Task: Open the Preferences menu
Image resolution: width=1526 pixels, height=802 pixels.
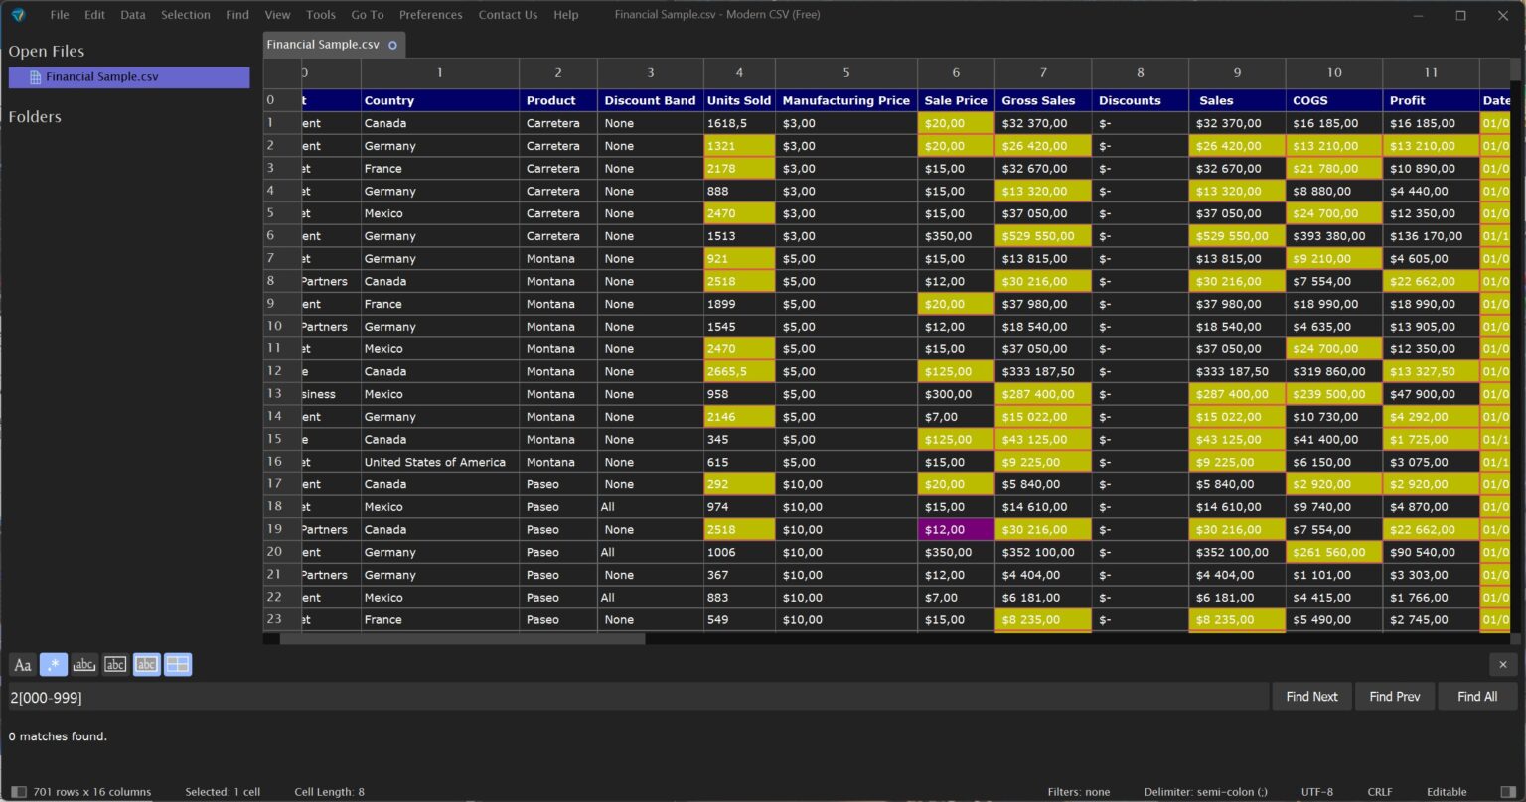Action: click(x=430, y=15)
